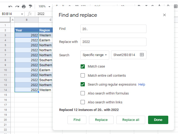Image resolution: width=178 pixels, height=134 pixels.
Task: Disable Search using regular expressions
Action: (x=83, y=85)
